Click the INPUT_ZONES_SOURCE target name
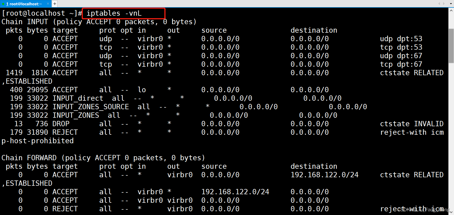The height and width of the screenshot is (215, 454). point(91,107)
